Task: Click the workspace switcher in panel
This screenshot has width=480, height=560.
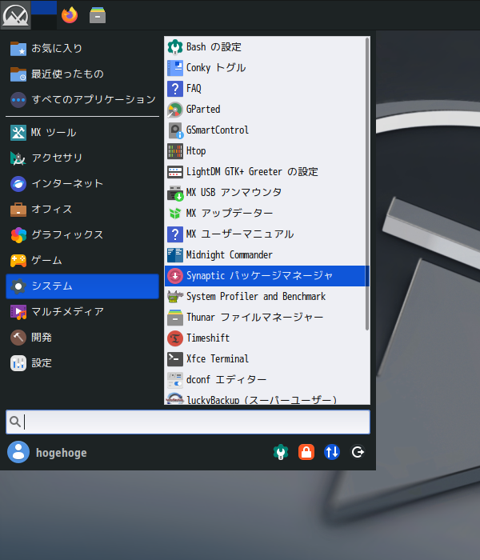Action: tap(43, 14)
